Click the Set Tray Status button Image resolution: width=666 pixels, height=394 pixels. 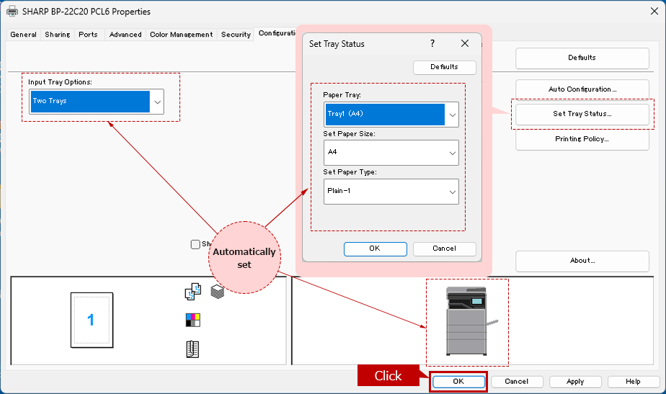582,114
